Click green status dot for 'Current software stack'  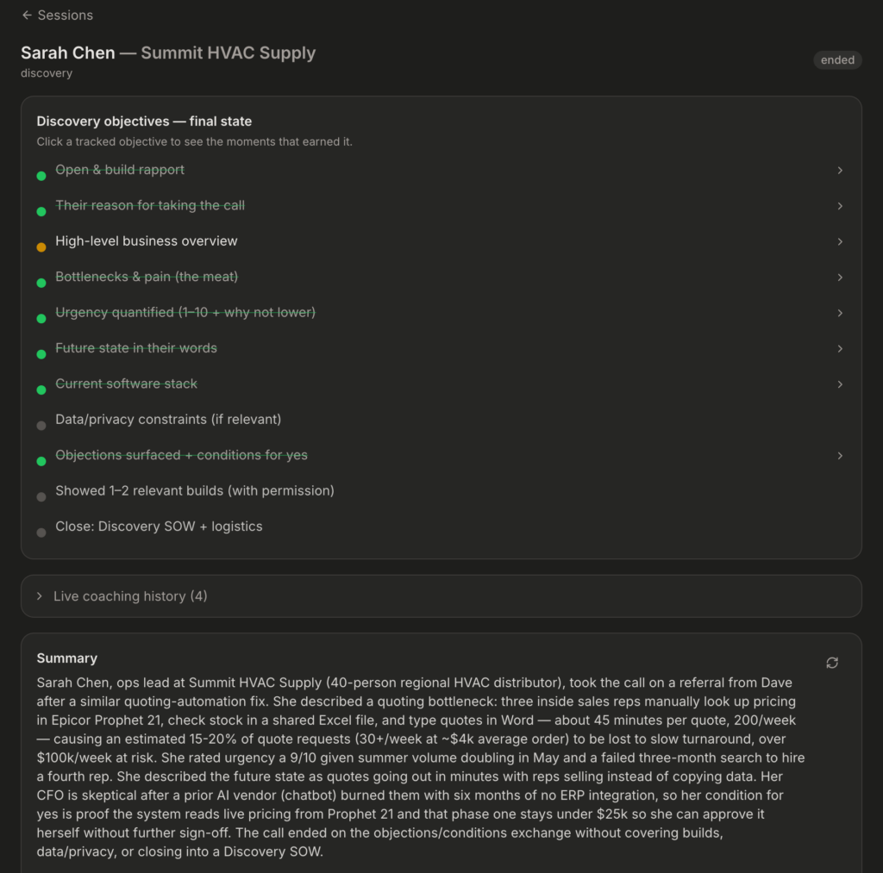(x=41, y=390)
